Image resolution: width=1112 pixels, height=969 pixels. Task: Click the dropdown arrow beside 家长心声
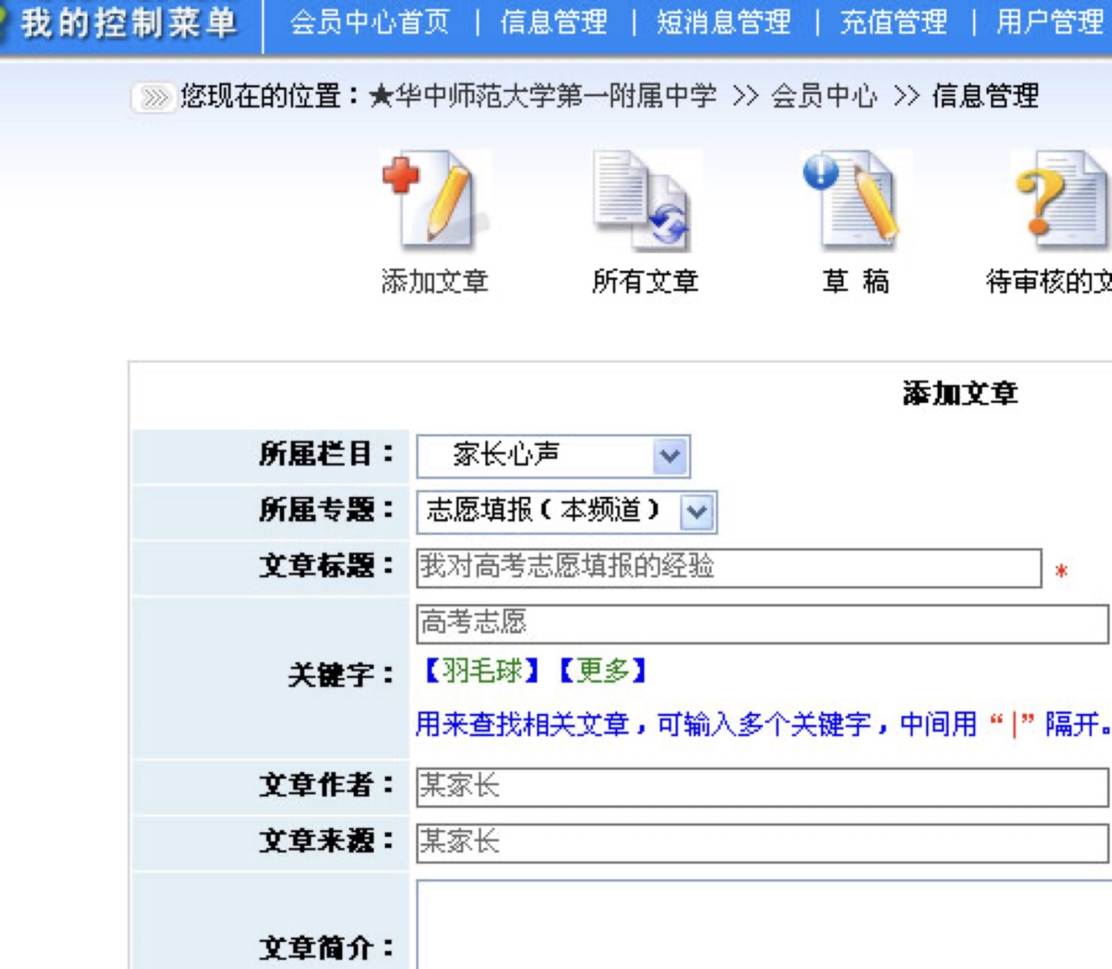(x=670, y=456)
